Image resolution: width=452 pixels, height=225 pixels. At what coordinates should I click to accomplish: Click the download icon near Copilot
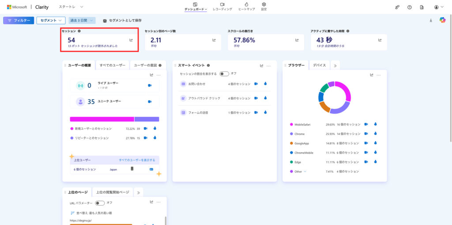(x=431, y=20)
